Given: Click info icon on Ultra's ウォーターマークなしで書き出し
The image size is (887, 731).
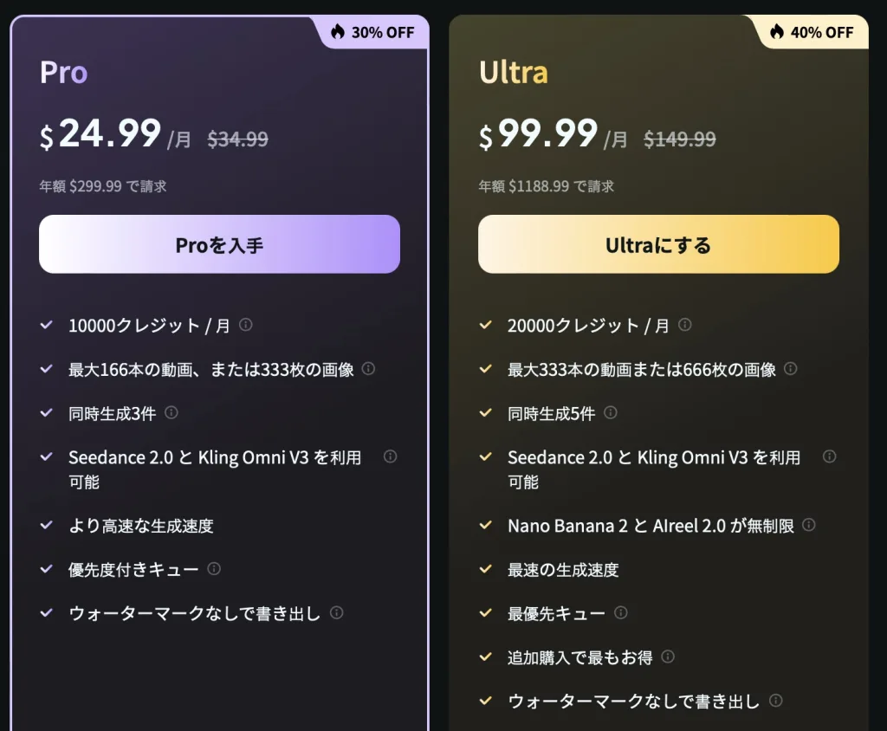Looking at the screenshot, I should [776, 700].
